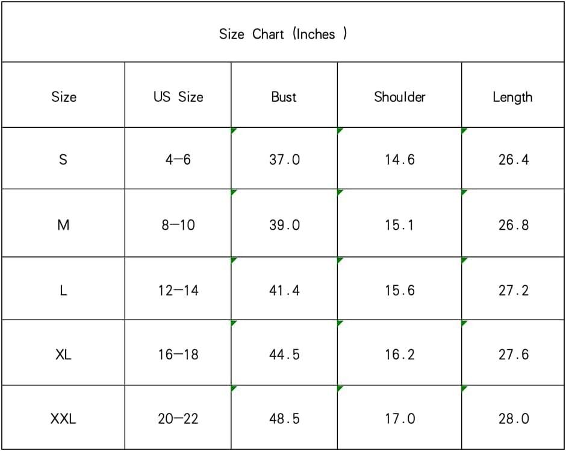Select the cell with length 28.0
Screen dimensions: 566x451
tap(512, 417)
